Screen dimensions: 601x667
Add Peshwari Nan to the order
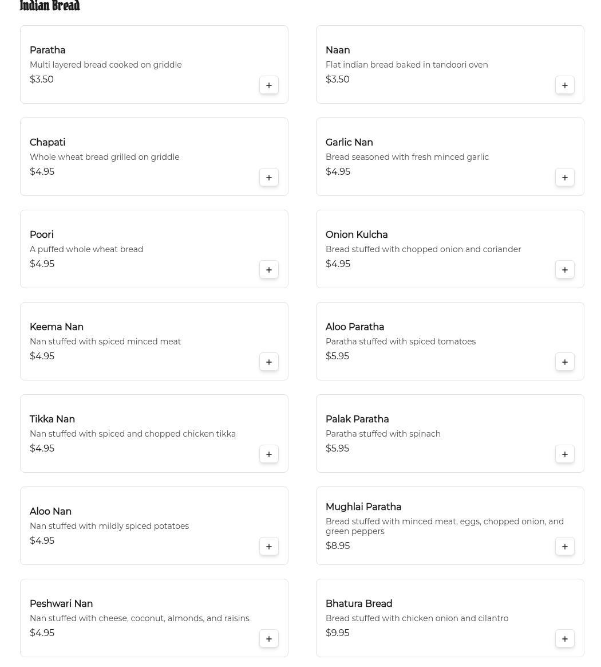[268, 639]
